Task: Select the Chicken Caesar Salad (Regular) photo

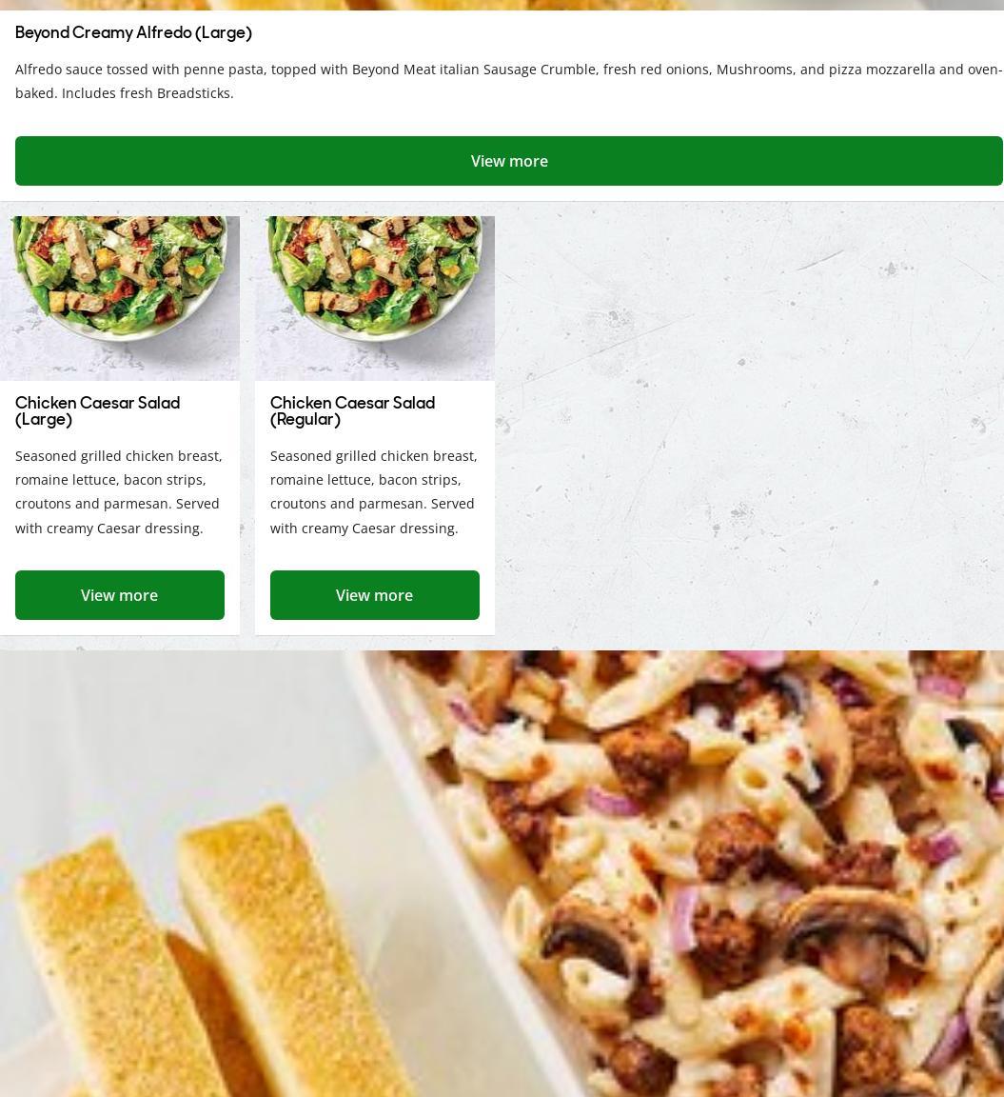Action: click(375, 299)
